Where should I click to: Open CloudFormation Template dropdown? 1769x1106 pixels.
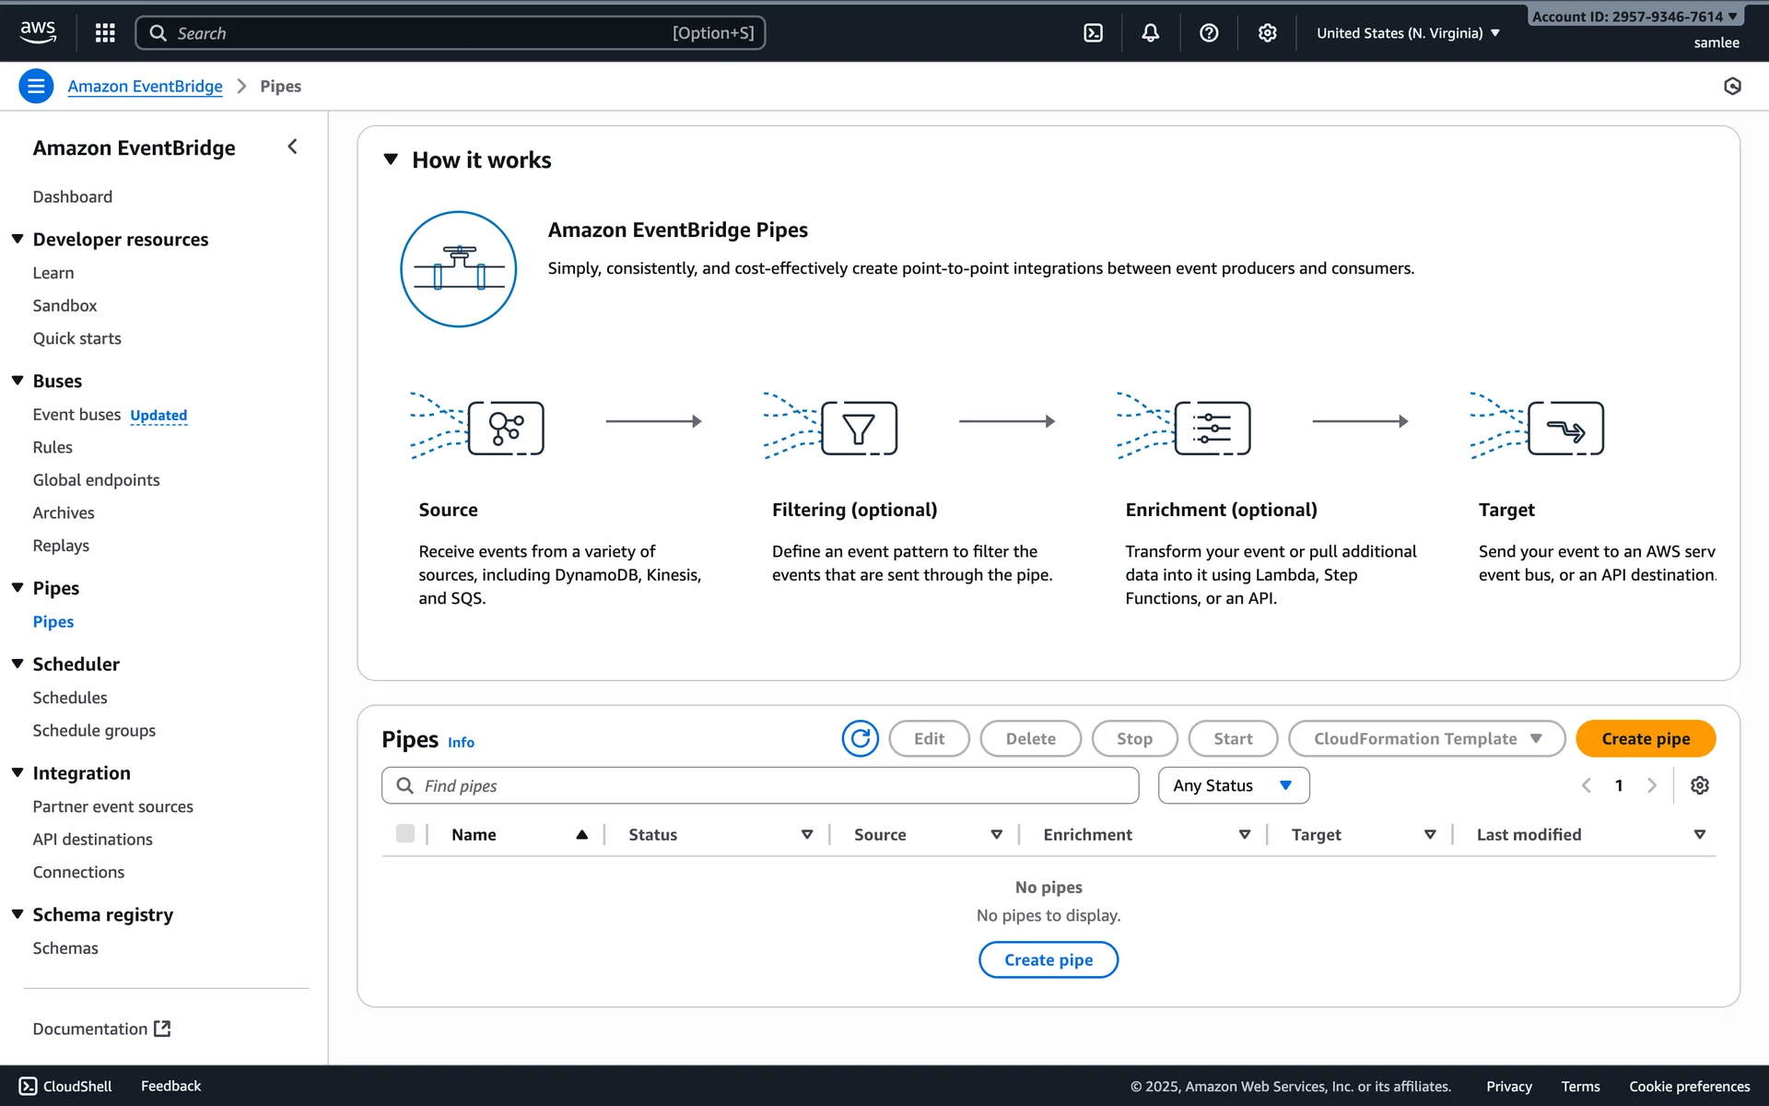1426,738
